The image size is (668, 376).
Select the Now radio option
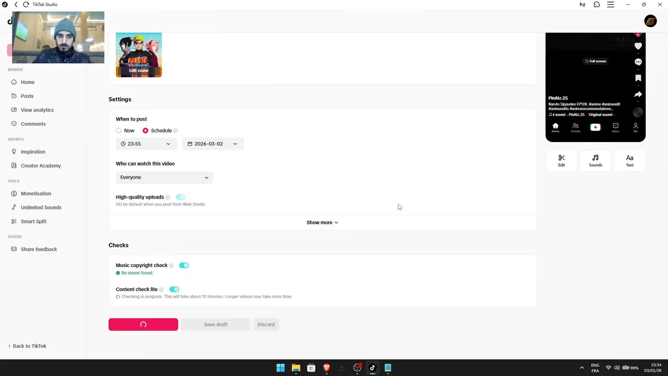pos(118,131)
